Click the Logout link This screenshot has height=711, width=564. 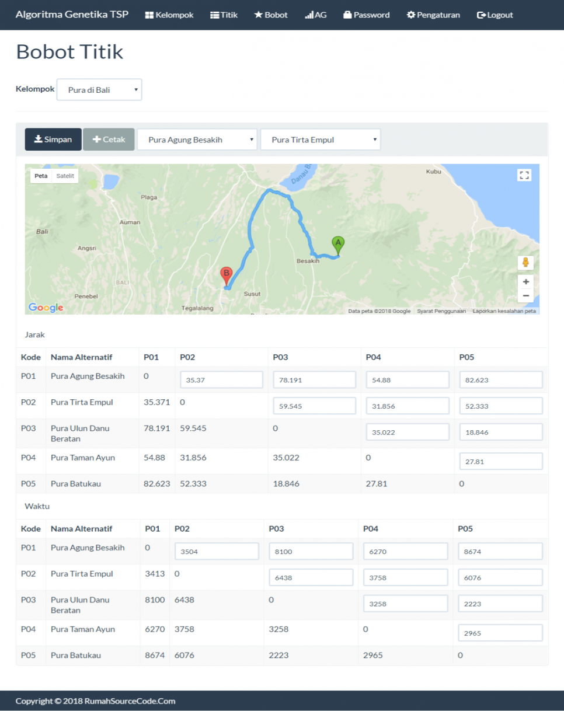pos(495,15)
